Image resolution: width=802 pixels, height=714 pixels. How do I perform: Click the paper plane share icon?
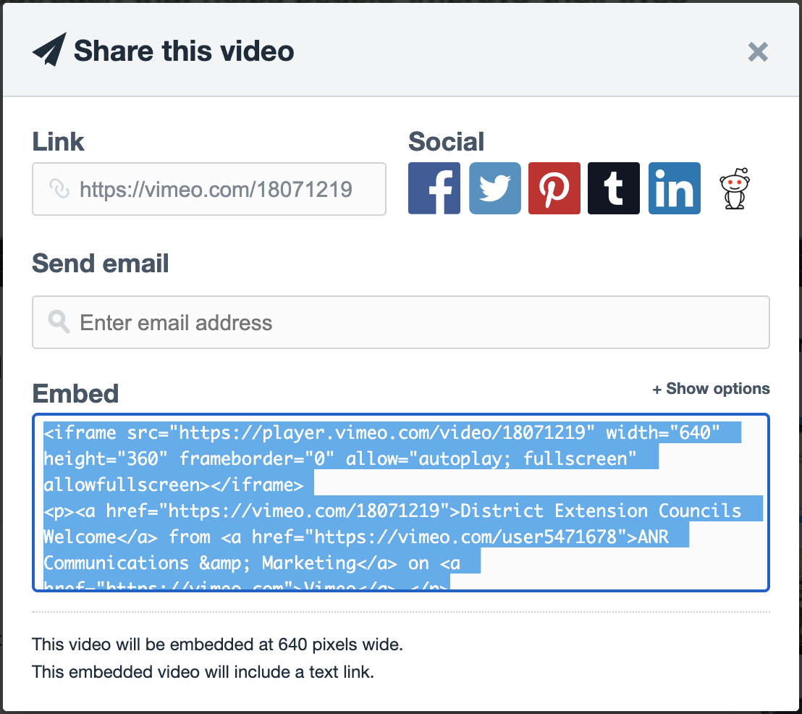(48, 49)
